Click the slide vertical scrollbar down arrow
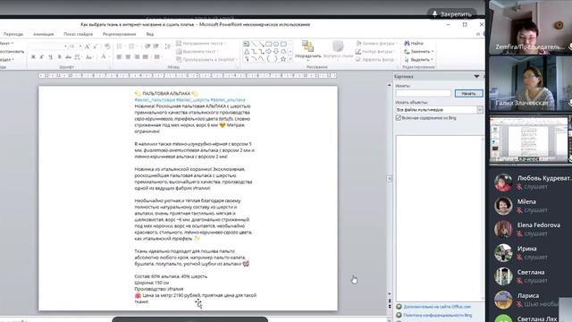This screenshot has height=322, width=572. 390,294
